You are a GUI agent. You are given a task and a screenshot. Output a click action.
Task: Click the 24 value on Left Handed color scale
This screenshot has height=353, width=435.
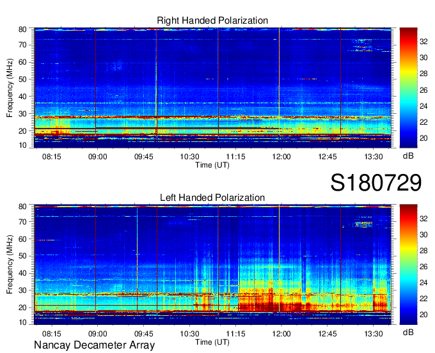(423, 283)
